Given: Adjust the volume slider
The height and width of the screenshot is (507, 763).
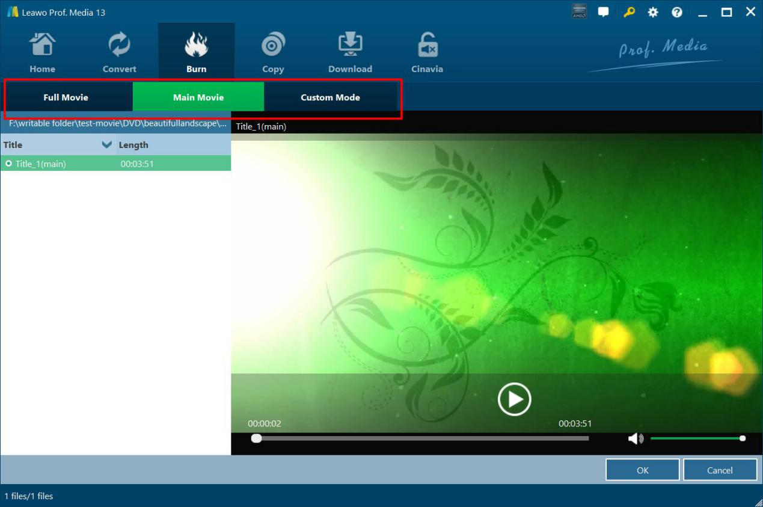Looking at the screenshot, I should [697, 438].
